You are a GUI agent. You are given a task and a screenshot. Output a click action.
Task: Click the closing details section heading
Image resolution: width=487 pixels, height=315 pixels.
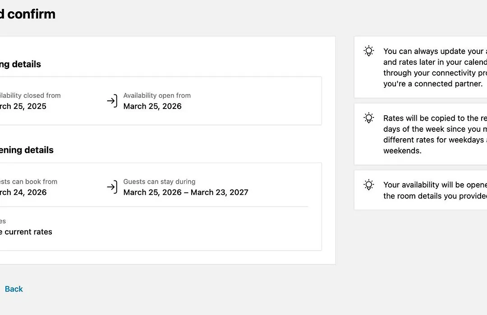[20, 64]
